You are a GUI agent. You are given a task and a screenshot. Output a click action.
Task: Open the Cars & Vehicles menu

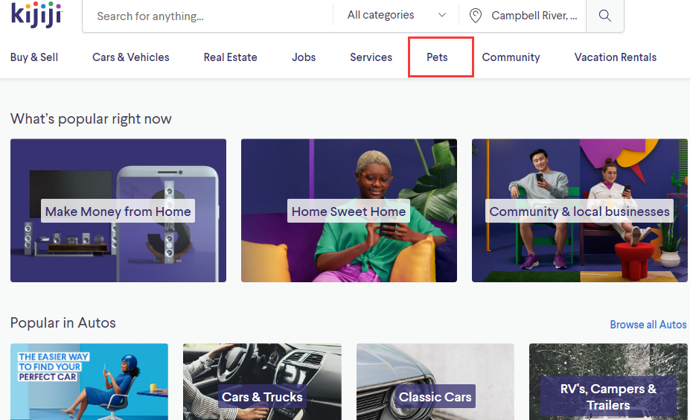pos(131,57)
